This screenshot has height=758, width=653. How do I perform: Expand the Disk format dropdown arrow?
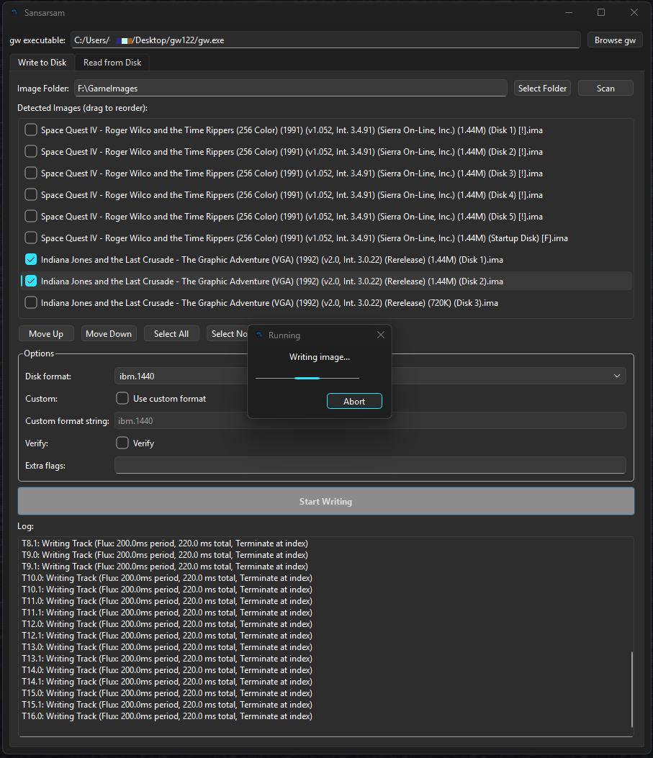(617, 376)
